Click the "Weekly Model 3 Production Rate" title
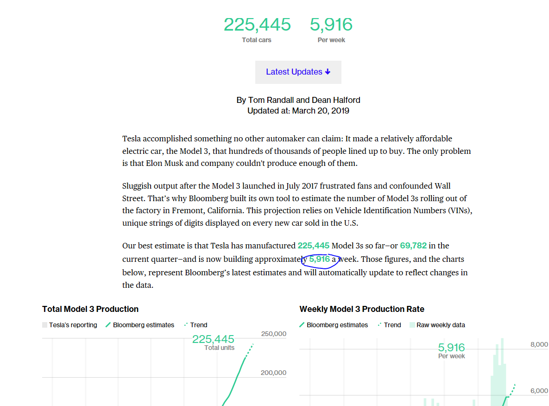Viewport: 549px width, 406px height. pyautogui.click(x=362, y=309)
